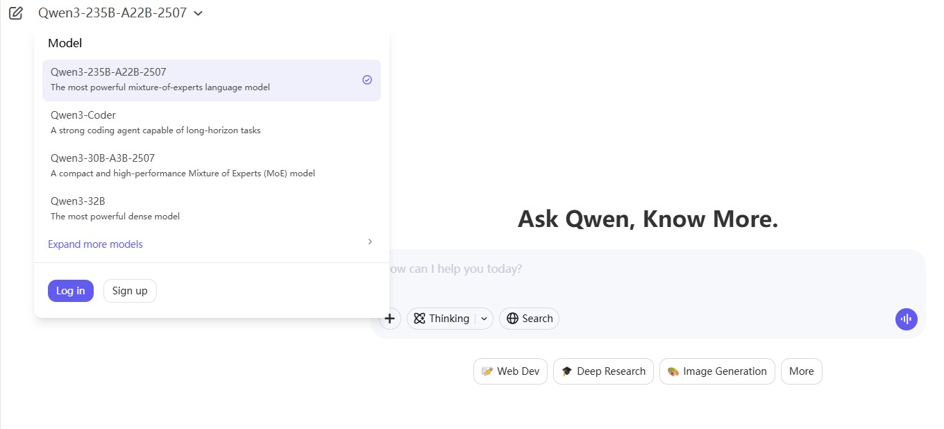Click 'A strong coding agent' description text

pyautogui.click(x=155, y=131)
